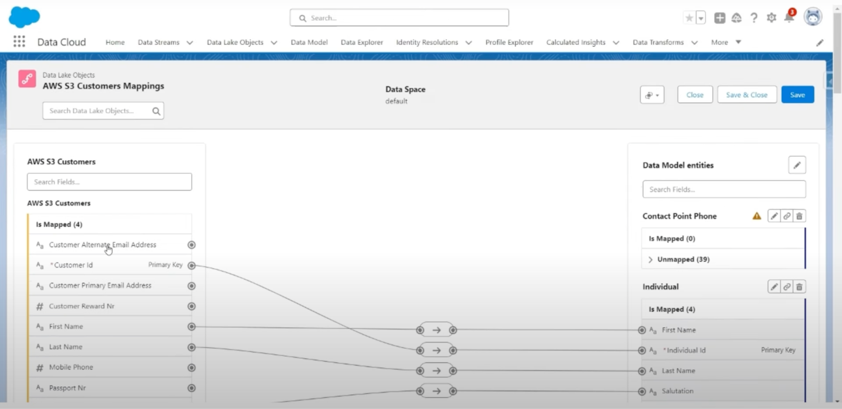Open the Data Model tab

click(x=309, y=42)
